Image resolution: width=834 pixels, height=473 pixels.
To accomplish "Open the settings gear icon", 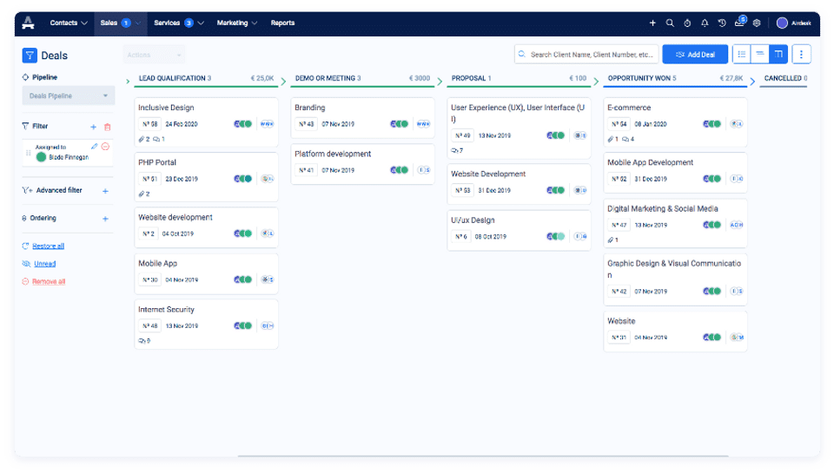I will [x=757, y=23].
